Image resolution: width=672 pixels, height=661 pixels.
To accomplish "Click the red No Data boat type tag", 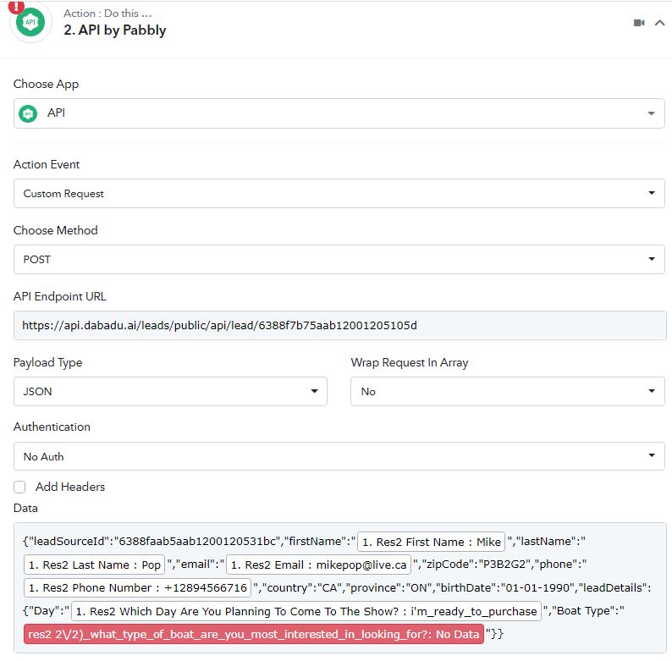I will pos(254,634).
